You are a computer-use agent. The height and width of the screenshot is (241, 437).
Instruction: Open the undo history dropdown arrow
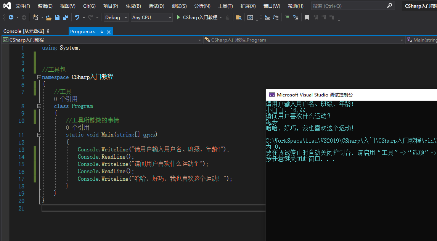[84, 18]
